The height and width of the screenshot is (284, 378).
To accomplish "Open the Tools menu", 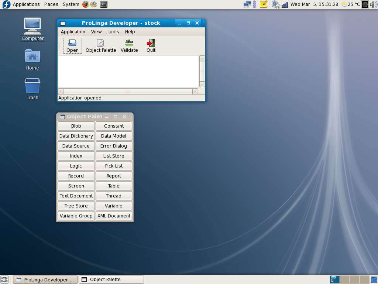I will click(x=113, y=32).
